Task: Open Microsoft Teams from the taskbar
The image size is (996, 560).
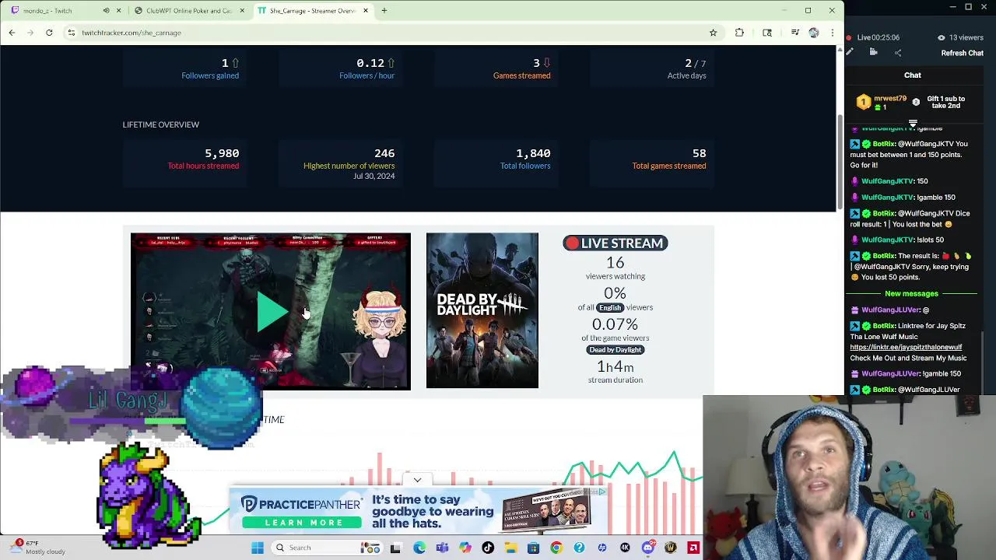Action: point(442,548)
